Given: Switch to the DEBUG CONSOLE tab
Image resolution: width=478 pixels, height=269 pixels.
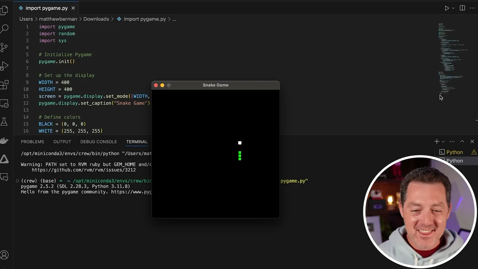Looking at the screenshot, I should point(99,142).
